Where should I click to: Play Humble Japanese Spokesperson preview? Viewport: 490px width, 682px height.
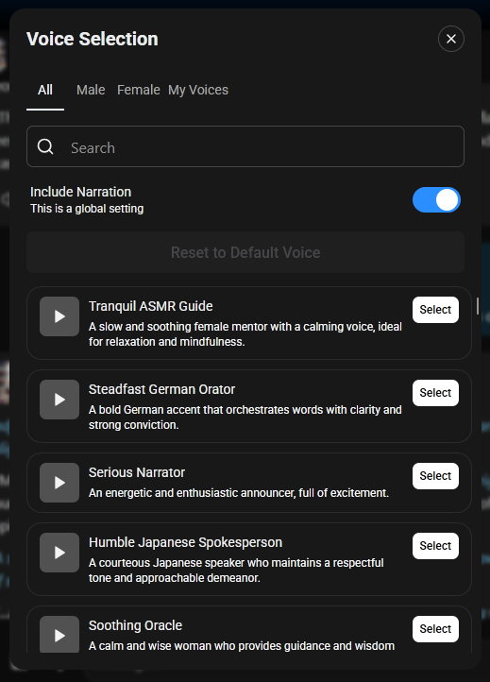pyautogui.click(x=59, y=553)
